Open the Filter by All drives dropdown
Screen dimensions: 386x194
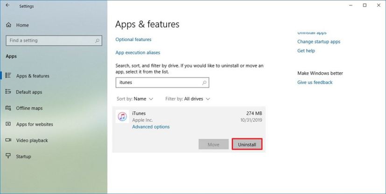(x=188, y=99)
